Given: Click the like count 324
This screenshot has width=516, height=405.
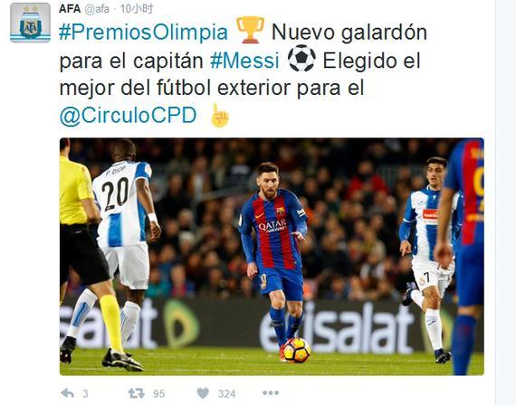Looking at the screenshot, I should pyautogui.click(x=226, y=393).
